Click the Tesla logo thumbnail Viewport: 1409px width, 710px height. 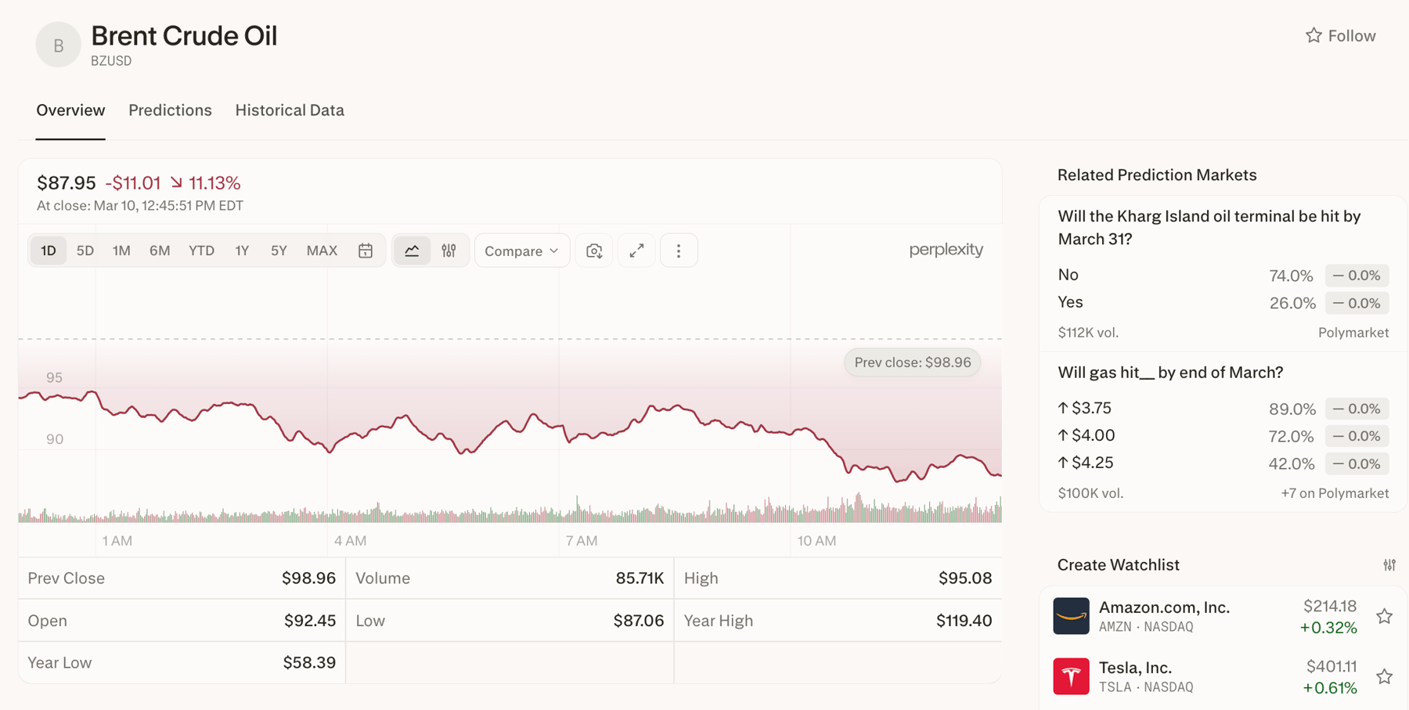[1071, 676]
